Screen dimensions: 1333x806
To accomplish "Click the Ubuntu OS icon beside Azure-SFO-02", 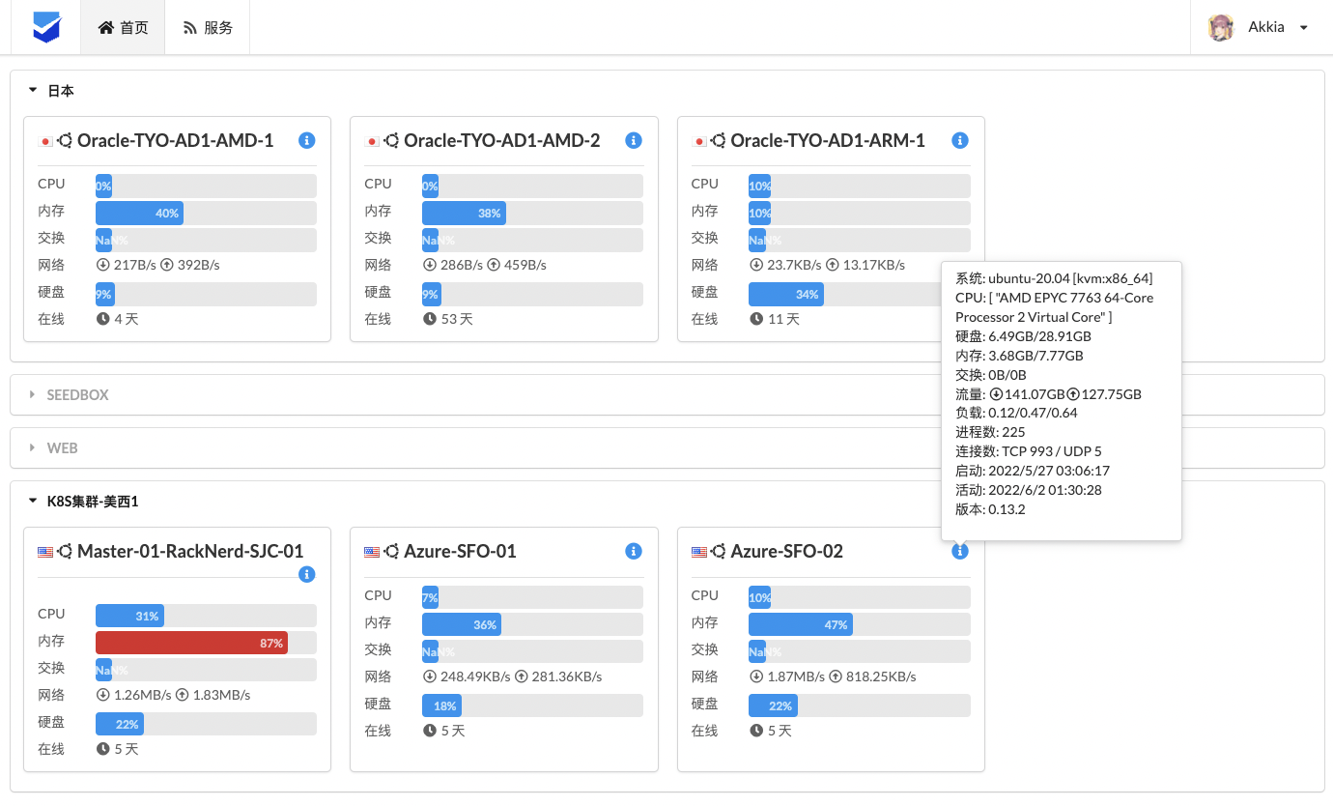I will (719, 551).
